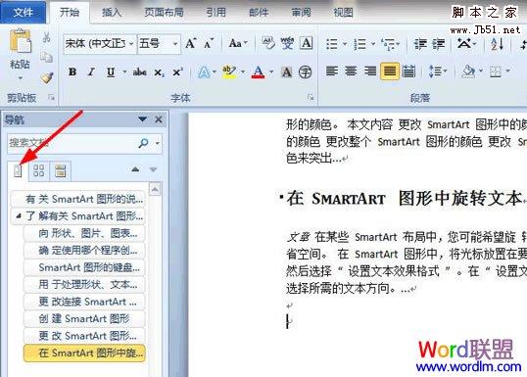Viewport: 527px width, 377px height.
Task: Center align the text
Action: tap(351, 71)
